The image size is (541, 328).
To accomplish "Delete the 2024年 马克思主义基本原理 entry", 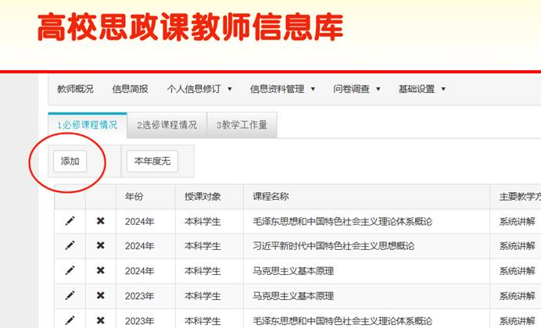I will tap(100, 270).
